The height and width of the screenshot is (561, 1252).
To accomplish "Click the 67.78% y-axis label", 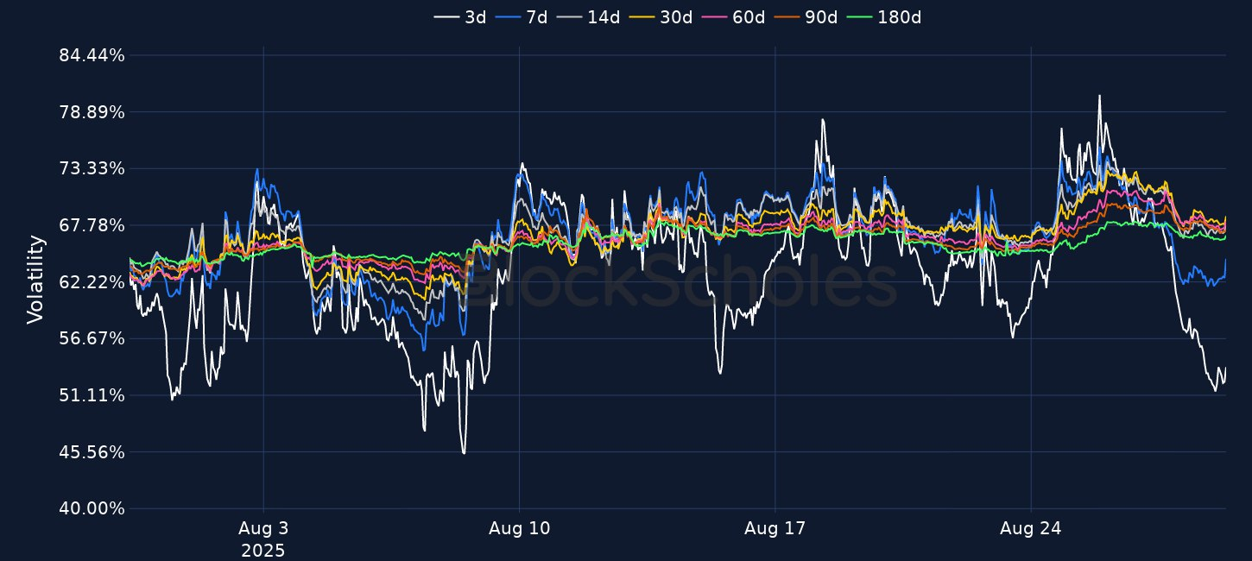I will [x=92, y=225].
